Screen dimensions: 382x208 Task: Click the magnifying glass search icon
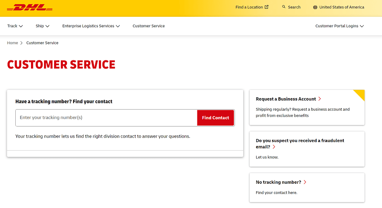pyautogui.click(x=284, y=7)
